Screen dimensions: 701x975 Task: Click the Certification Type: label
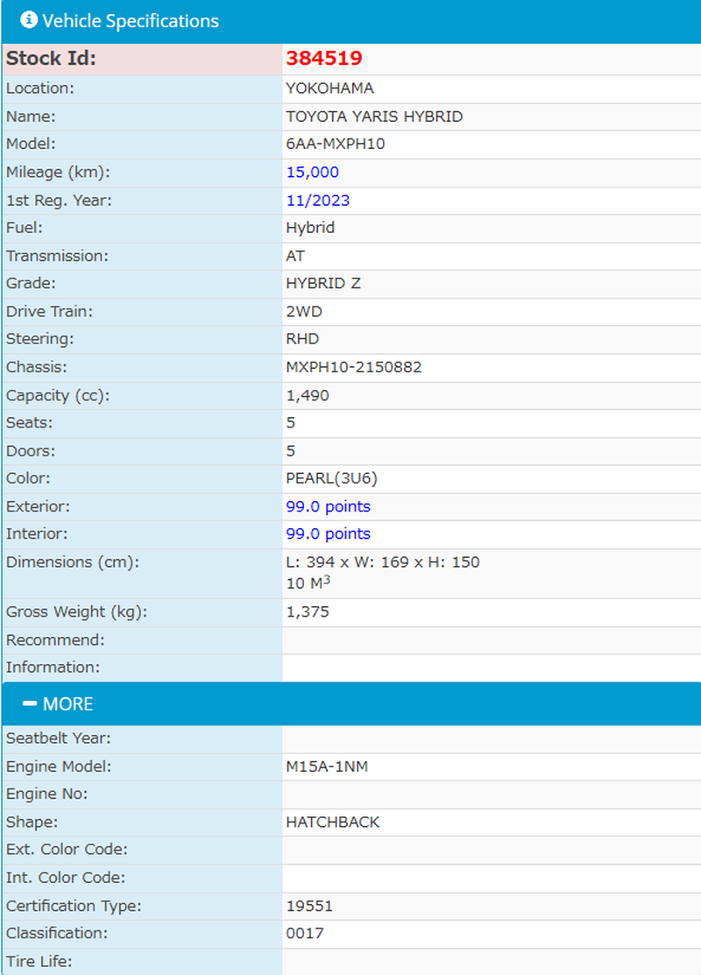(x=74, y=906)
